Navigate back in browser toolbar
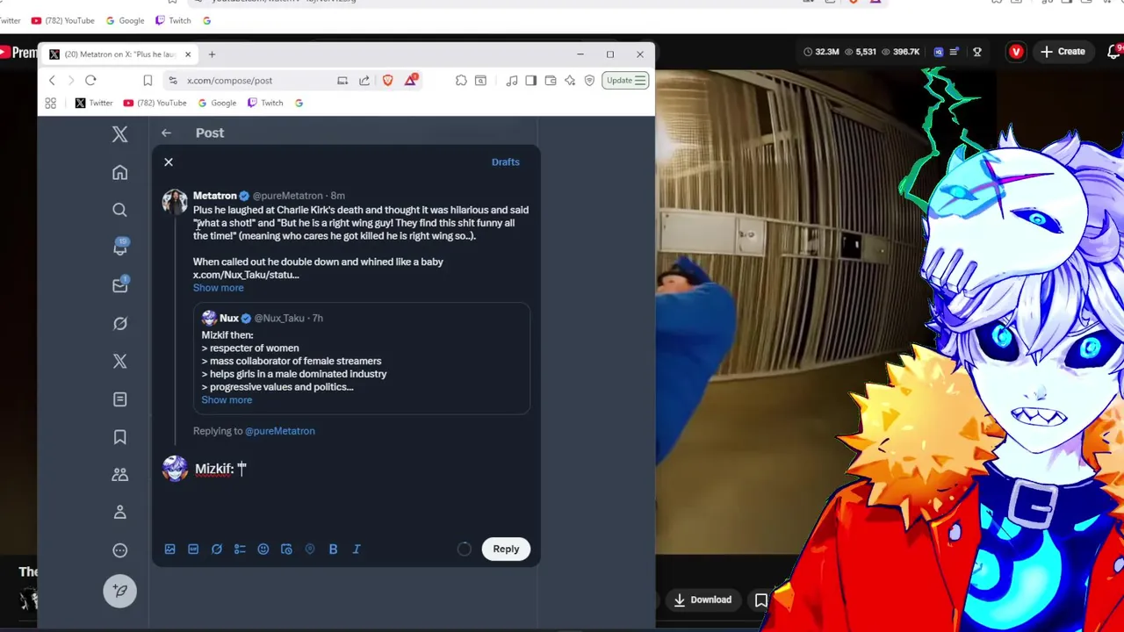The width and height of the screenshot is (1124, 632). (x=52, y=81)
